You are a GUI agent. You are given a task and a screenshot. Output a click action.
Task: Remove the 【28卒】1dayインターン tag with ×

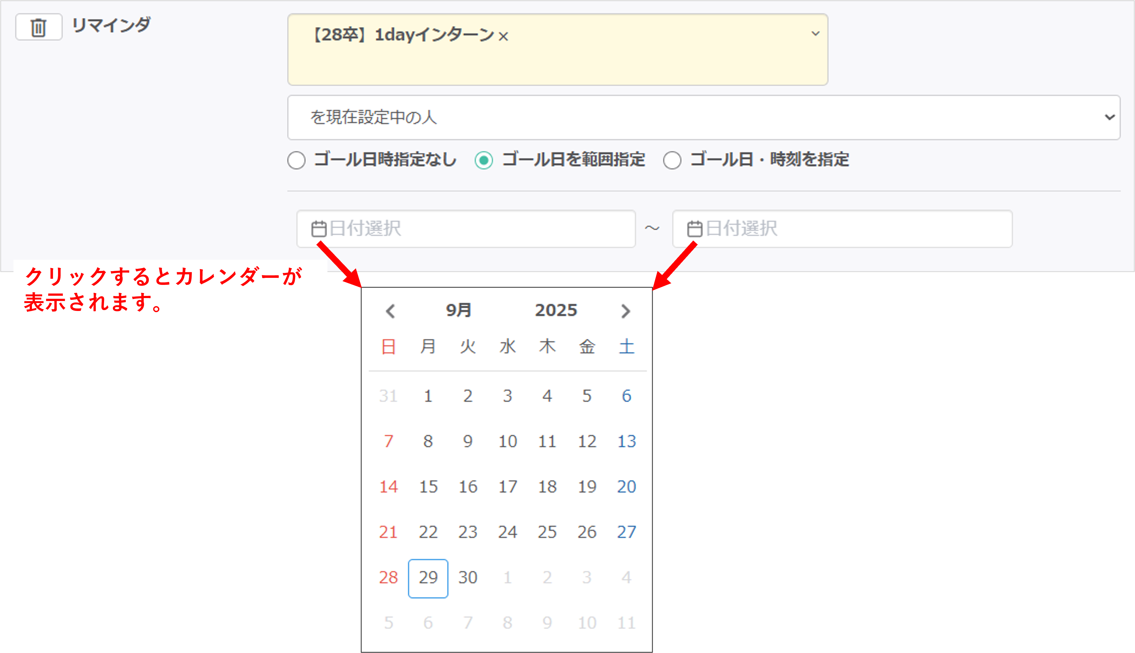(x=504, y=36)
